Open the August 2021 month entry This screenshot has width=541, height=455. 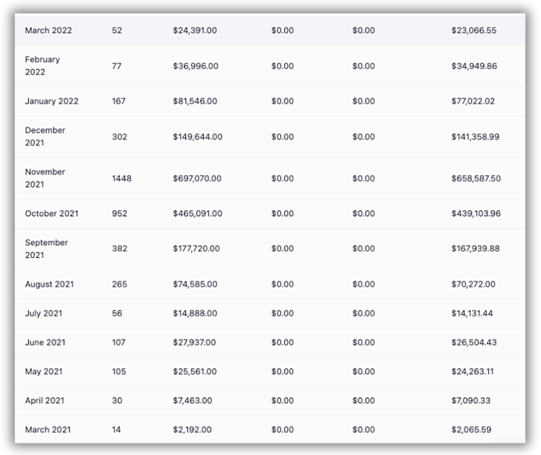[x=49, y=284]
